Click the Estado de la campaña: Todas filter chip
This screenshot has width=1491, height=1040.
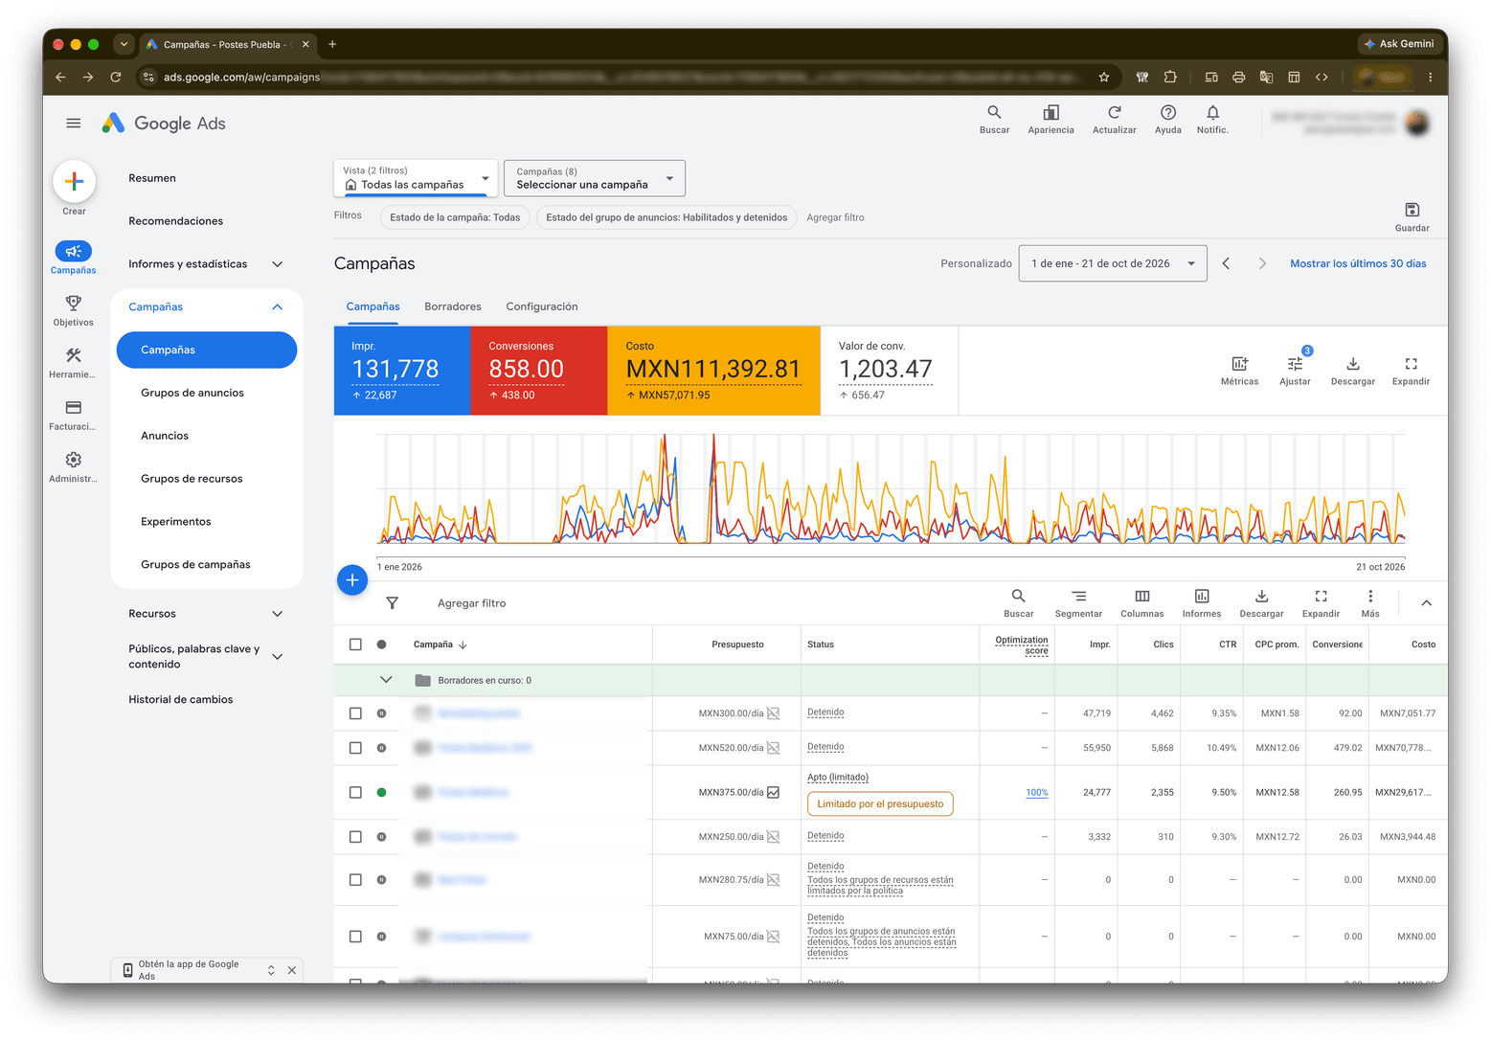coord(455,217)
